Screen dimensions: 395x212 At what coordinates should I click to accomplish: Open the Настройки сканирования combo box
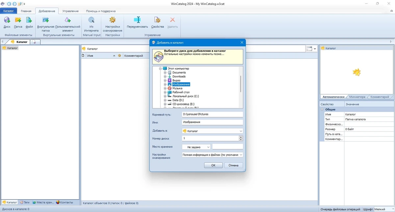point(213,154)
